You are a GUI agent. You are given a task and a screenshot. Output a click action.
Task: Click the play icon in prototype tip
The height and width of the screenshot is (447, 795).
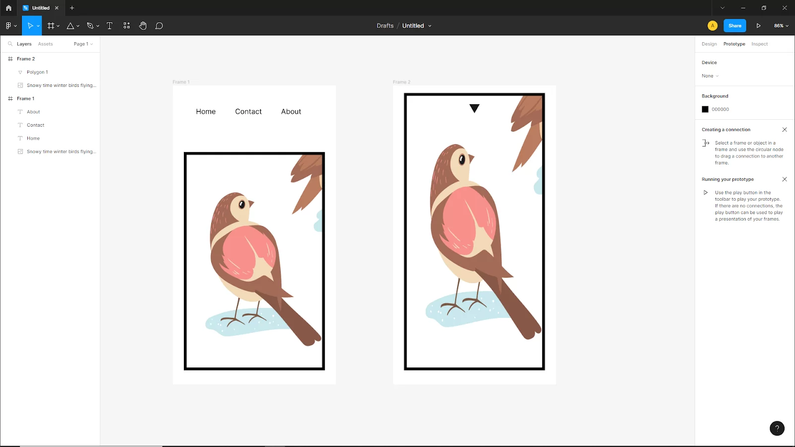(706, 193)
